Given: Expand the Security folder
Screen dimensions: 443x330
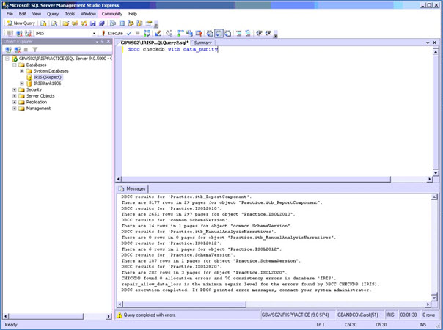Looking at the screenshot, I should (15, 90).
